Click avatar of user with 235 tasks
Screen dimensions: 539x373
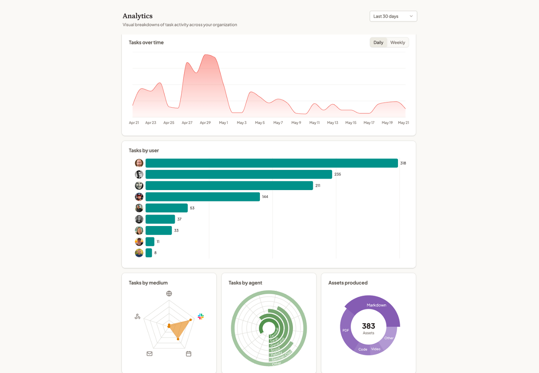click(139, 174)
